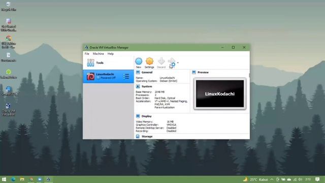
Task: Click the greyed Discard arrow icon
Action: click(x=161, y=62)
